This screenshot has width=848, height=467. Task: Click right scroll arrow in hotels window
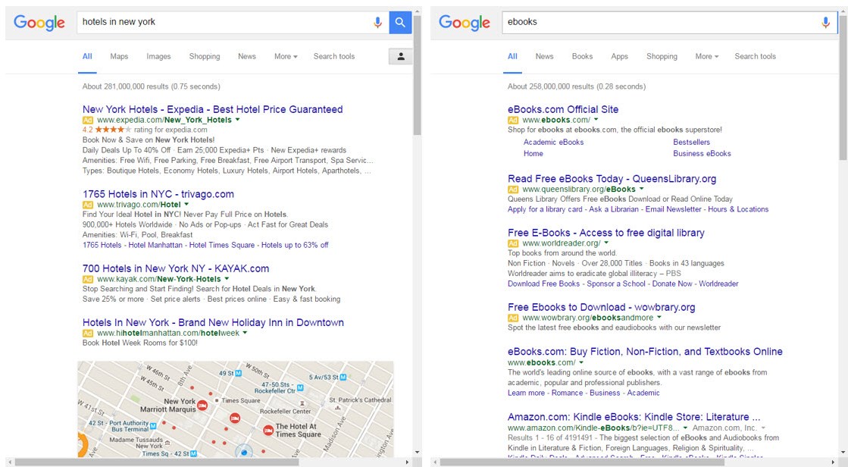tap(407, 462)
